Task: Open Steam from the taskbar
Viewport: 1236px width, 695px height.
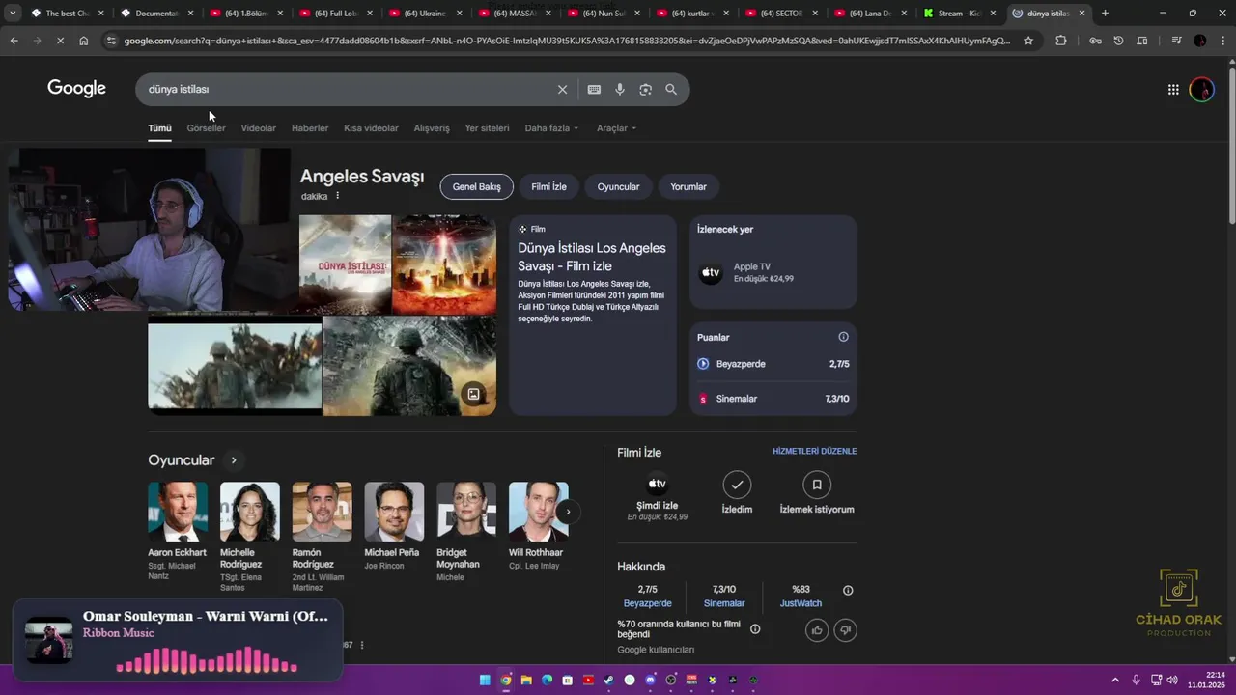Action: 609,680
